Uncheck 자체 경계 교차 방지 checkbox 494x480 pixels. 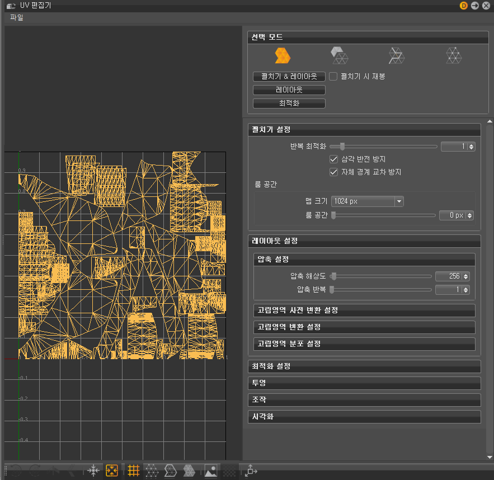pyautogui.click(x=333, y=172)
